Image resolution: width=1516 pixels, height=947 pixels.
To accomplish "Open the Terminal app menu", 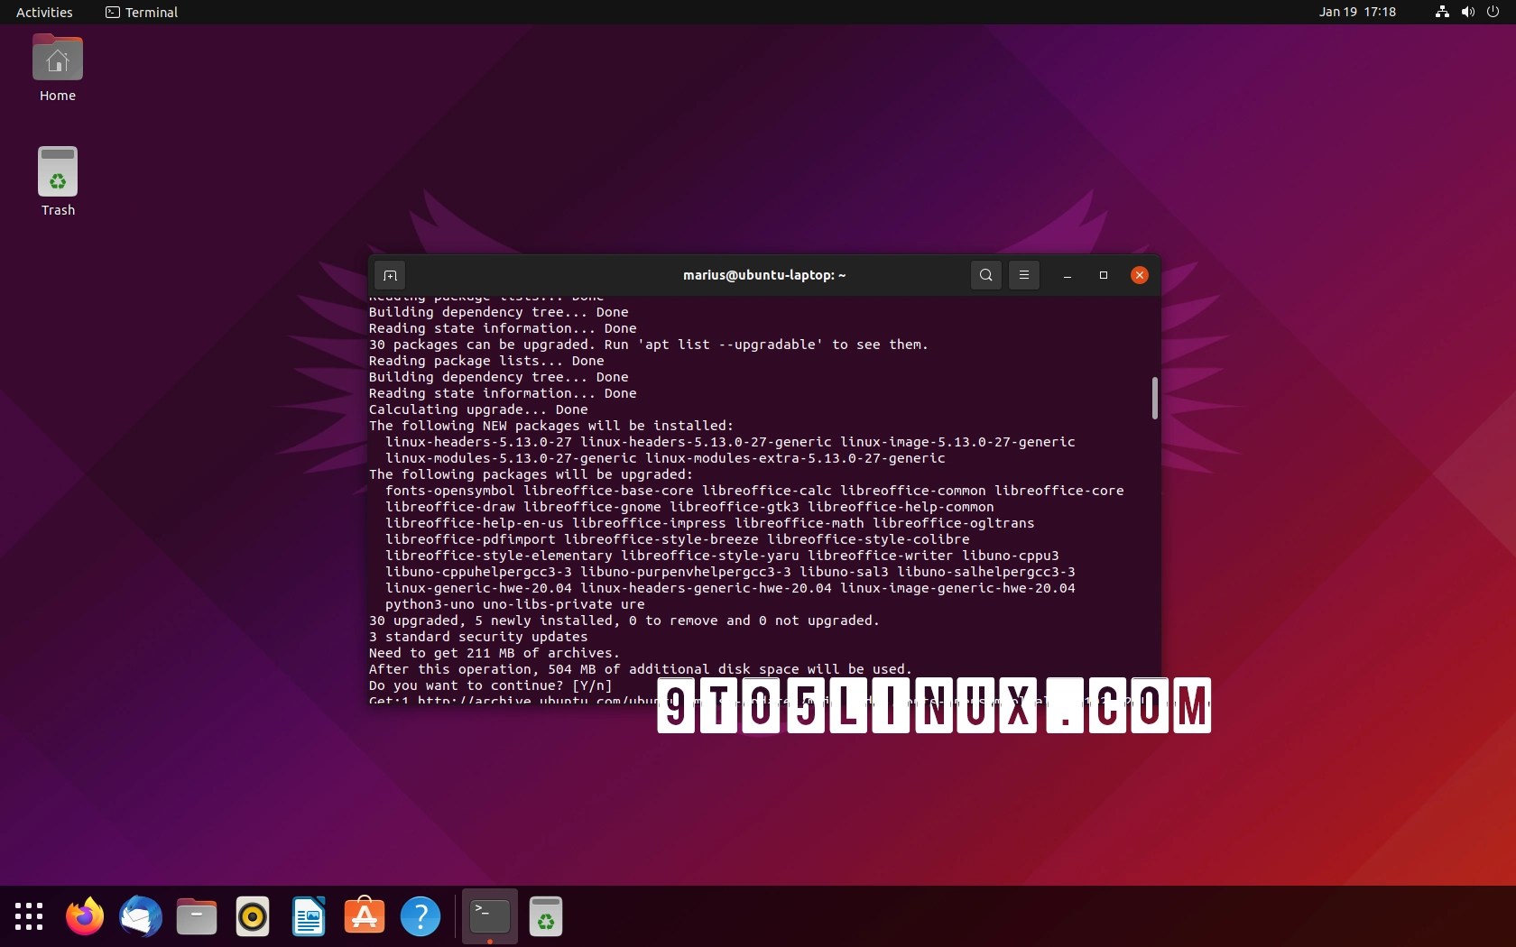I will (x=141, y=12).
